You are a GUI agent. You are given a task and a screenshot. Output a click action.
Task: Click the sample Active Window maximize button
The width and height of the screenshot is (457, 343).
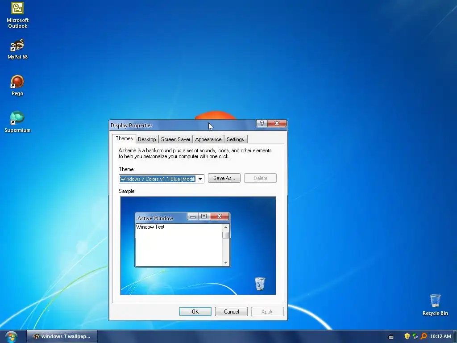coord(204,216)
